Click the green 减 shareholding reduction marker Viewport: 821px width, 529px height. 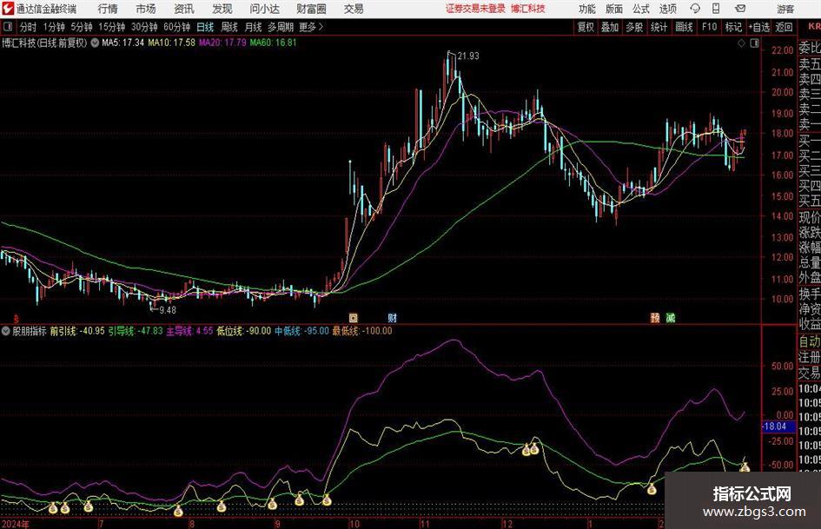coord(671,318)
